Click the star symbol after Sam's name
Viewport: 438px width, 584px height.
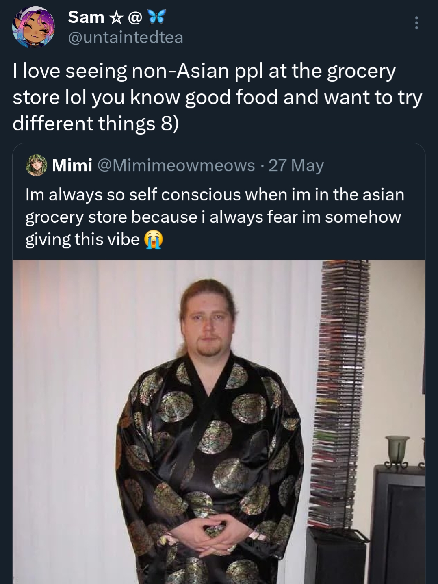coord(116,17)
